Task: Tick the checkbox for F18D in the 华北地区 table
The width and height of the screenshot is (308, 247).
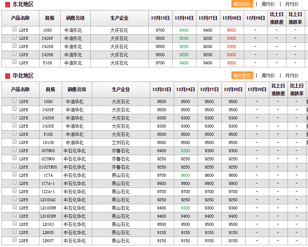Action: point(15,133)
